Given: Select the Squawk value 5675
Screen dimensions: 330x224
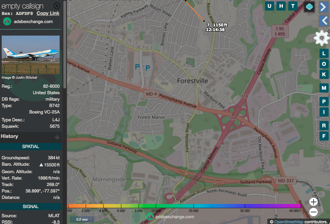Looking at the screenshot, I should coord(55,126).
